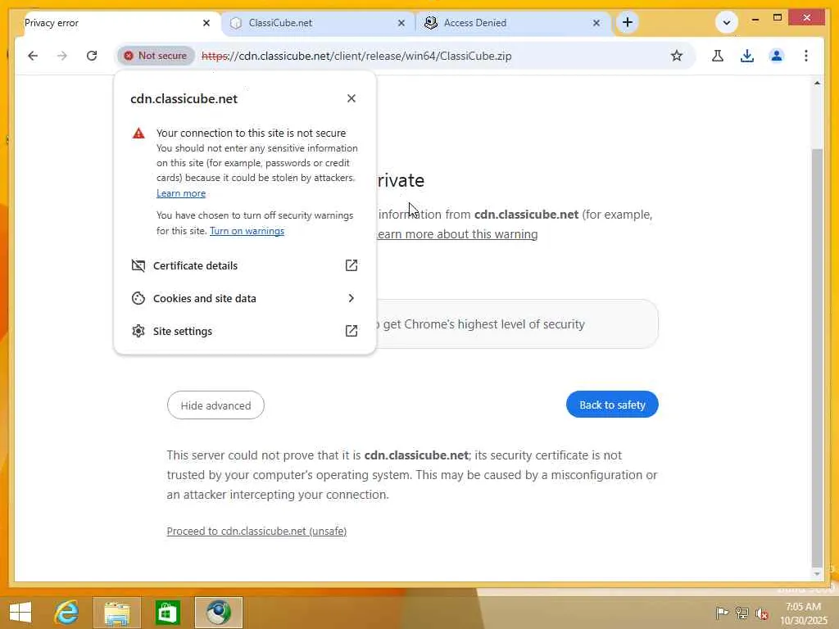Click Proceed to cdn.classicube.net (unsafe)
The width and height of the screenshot is (839, 629).
click(256, 531)
